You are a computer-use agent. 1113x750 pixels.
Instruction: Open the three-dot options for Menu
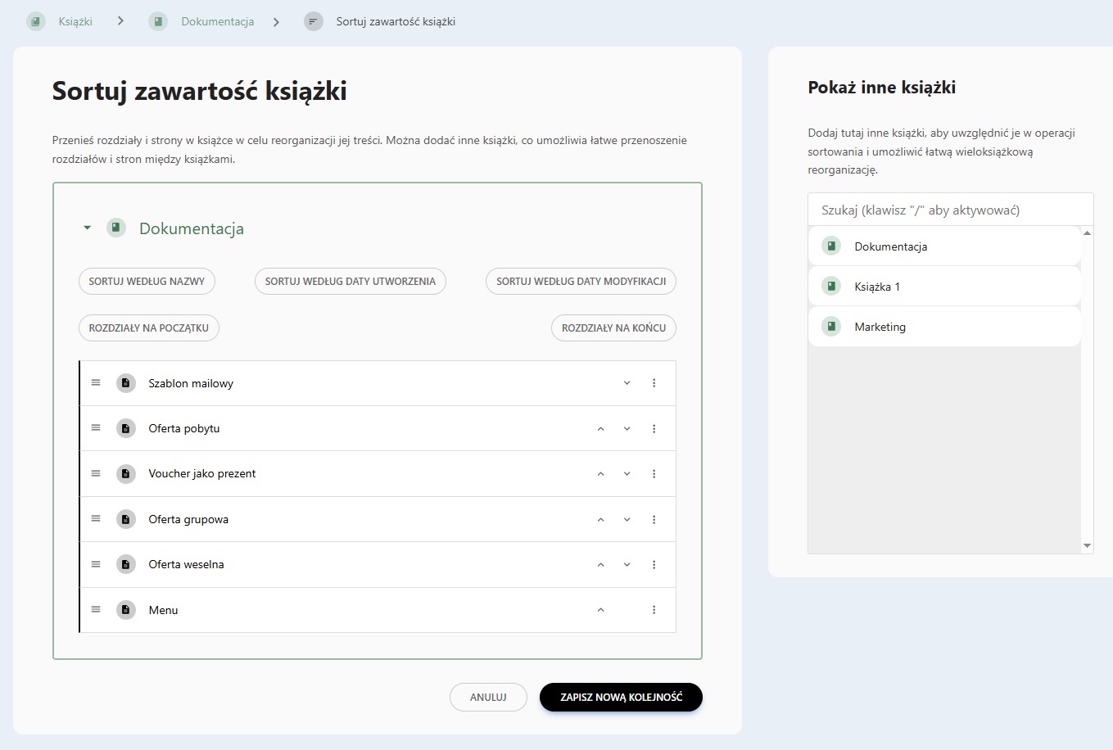[x=654, y=610]
